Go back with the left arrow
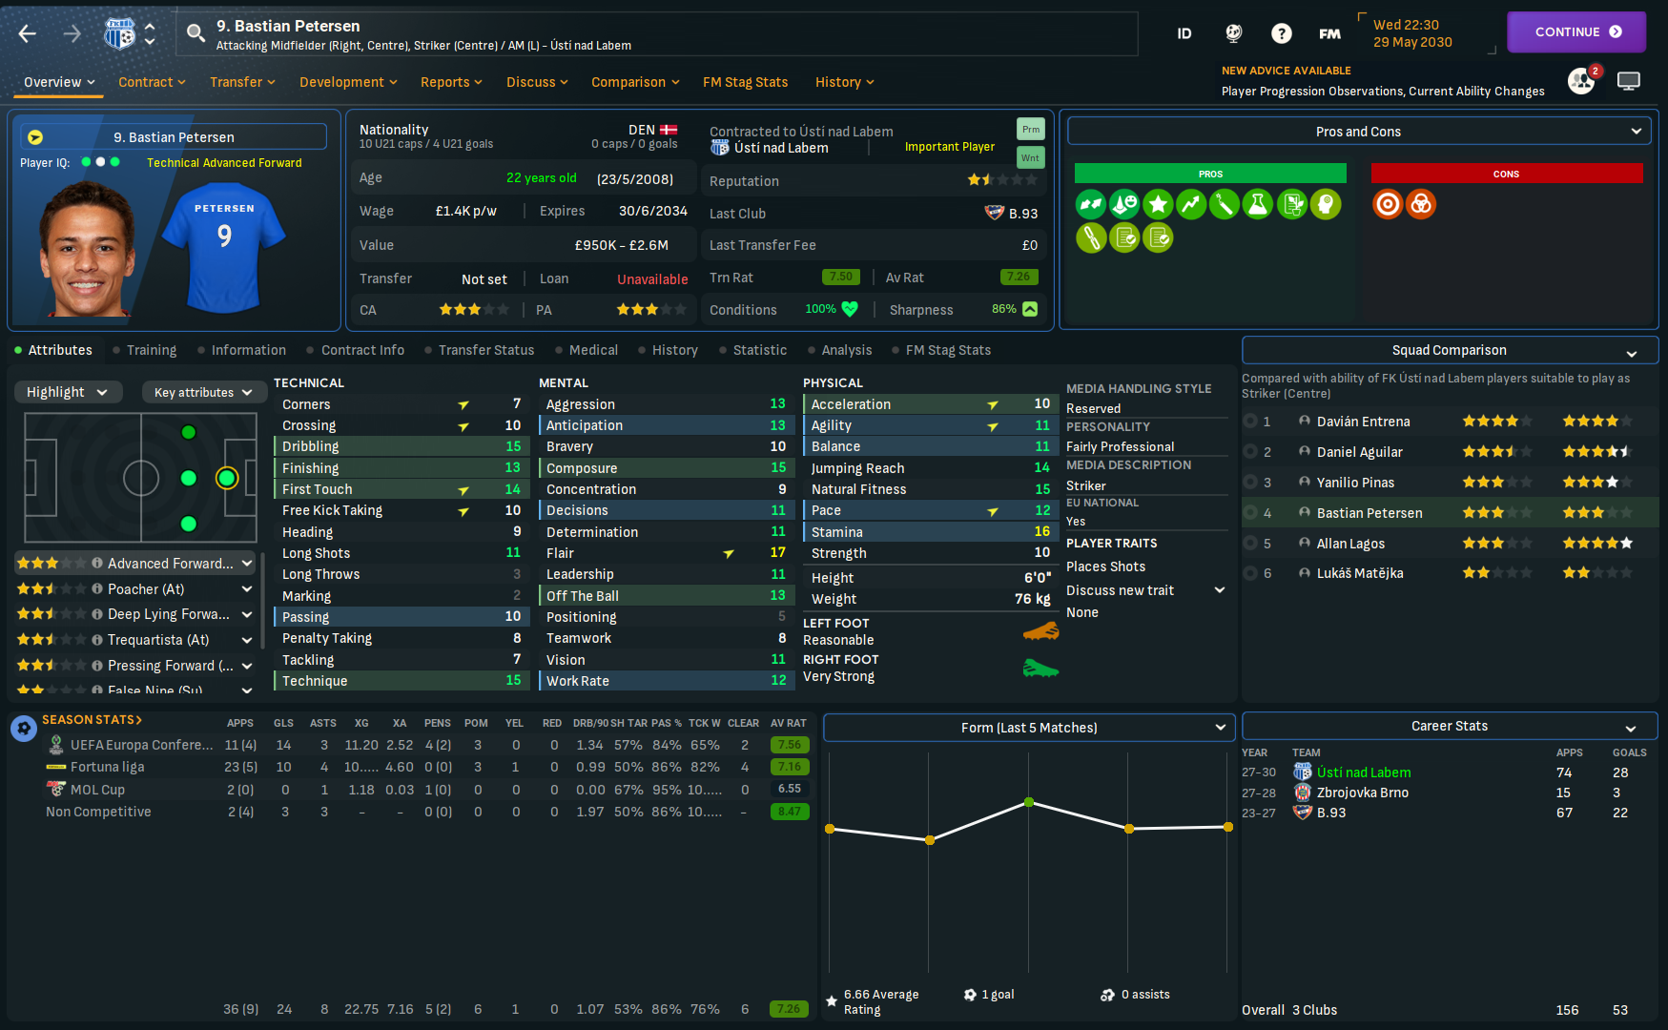The image size is (1668, 1030). coord(28,34)
